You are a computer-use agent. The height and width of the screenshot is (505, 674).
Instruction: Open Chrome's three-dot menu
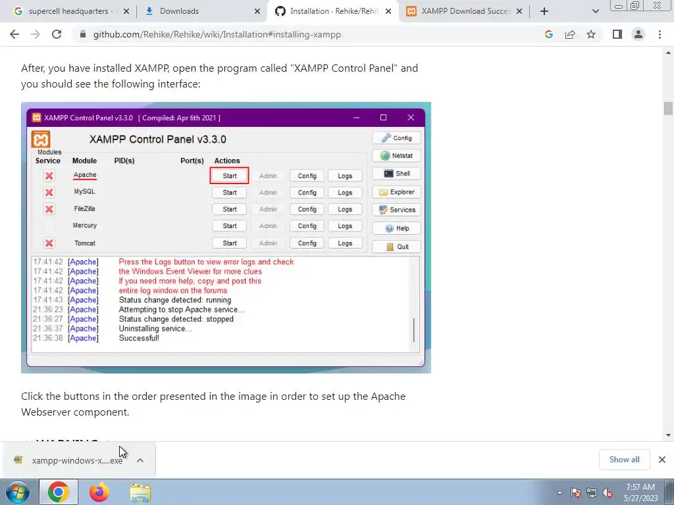660,34
